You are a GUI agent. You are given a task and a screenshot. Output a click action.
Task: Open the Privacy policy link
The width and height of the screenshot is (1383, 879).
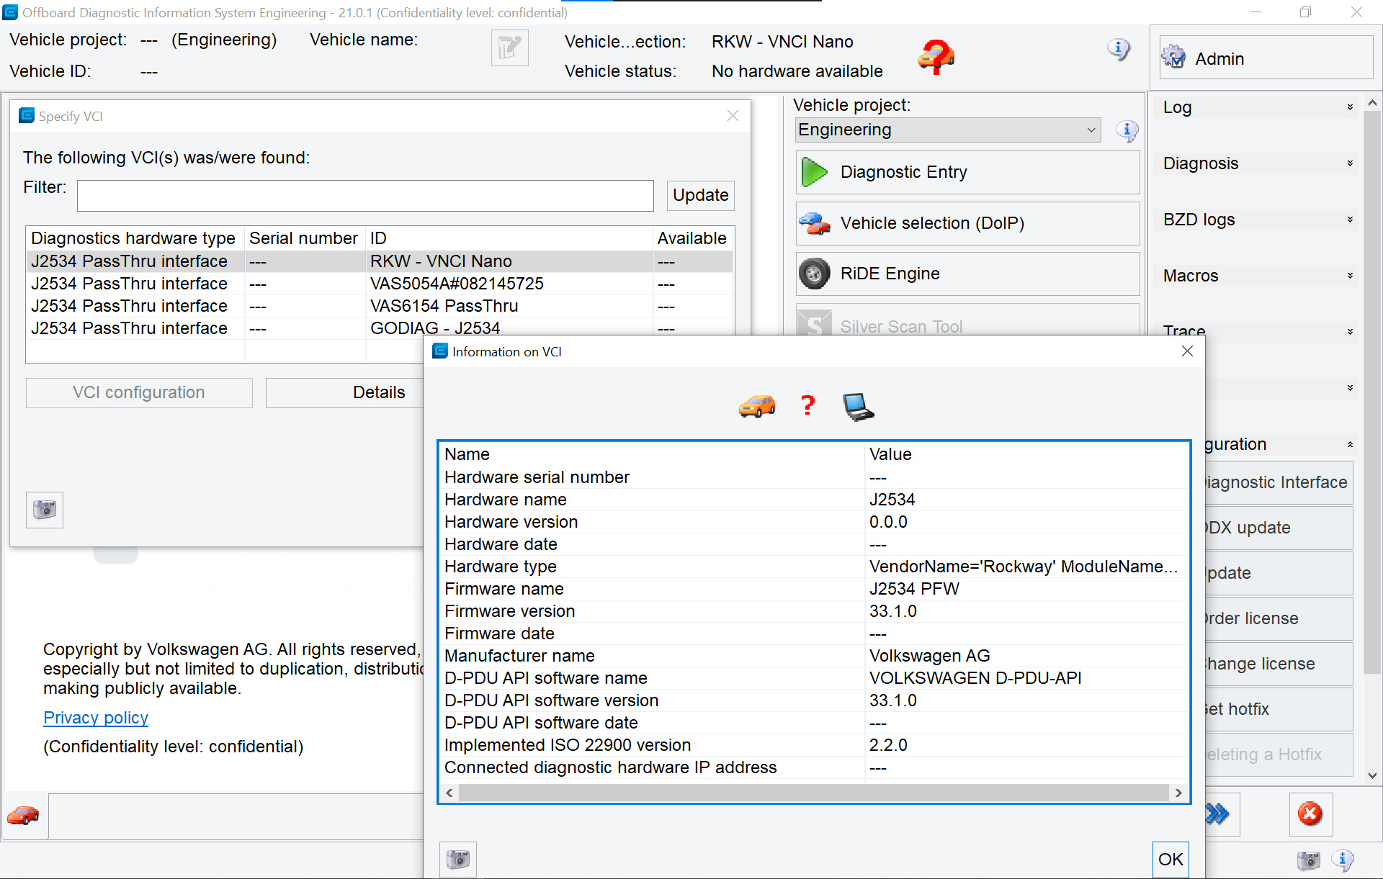coord(96,718)
